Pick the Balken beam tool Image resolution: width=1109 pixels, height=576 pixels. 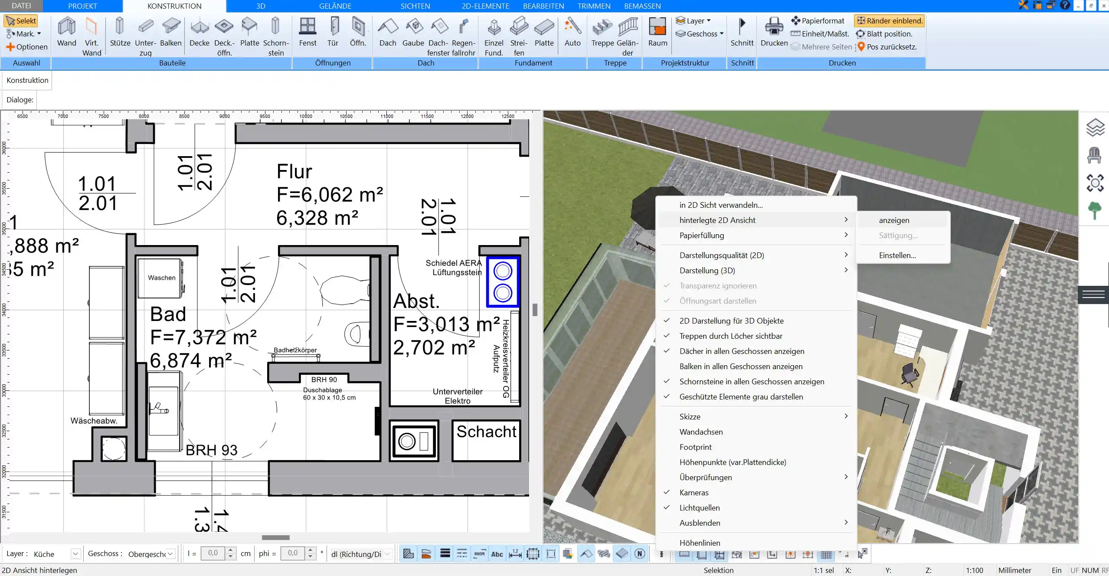click(171, 32)
